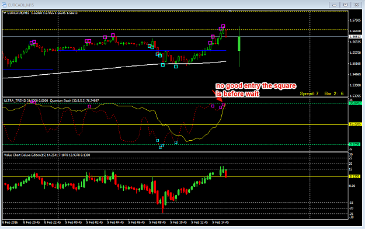365x229 pixels.
Task: Click the yellow 15.2205 level label
Action: tap(354, 124)
